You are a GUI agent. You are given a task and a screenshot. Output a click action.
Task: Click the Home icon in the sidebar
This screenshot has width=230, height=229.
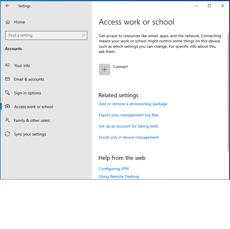tap(7, 22)
